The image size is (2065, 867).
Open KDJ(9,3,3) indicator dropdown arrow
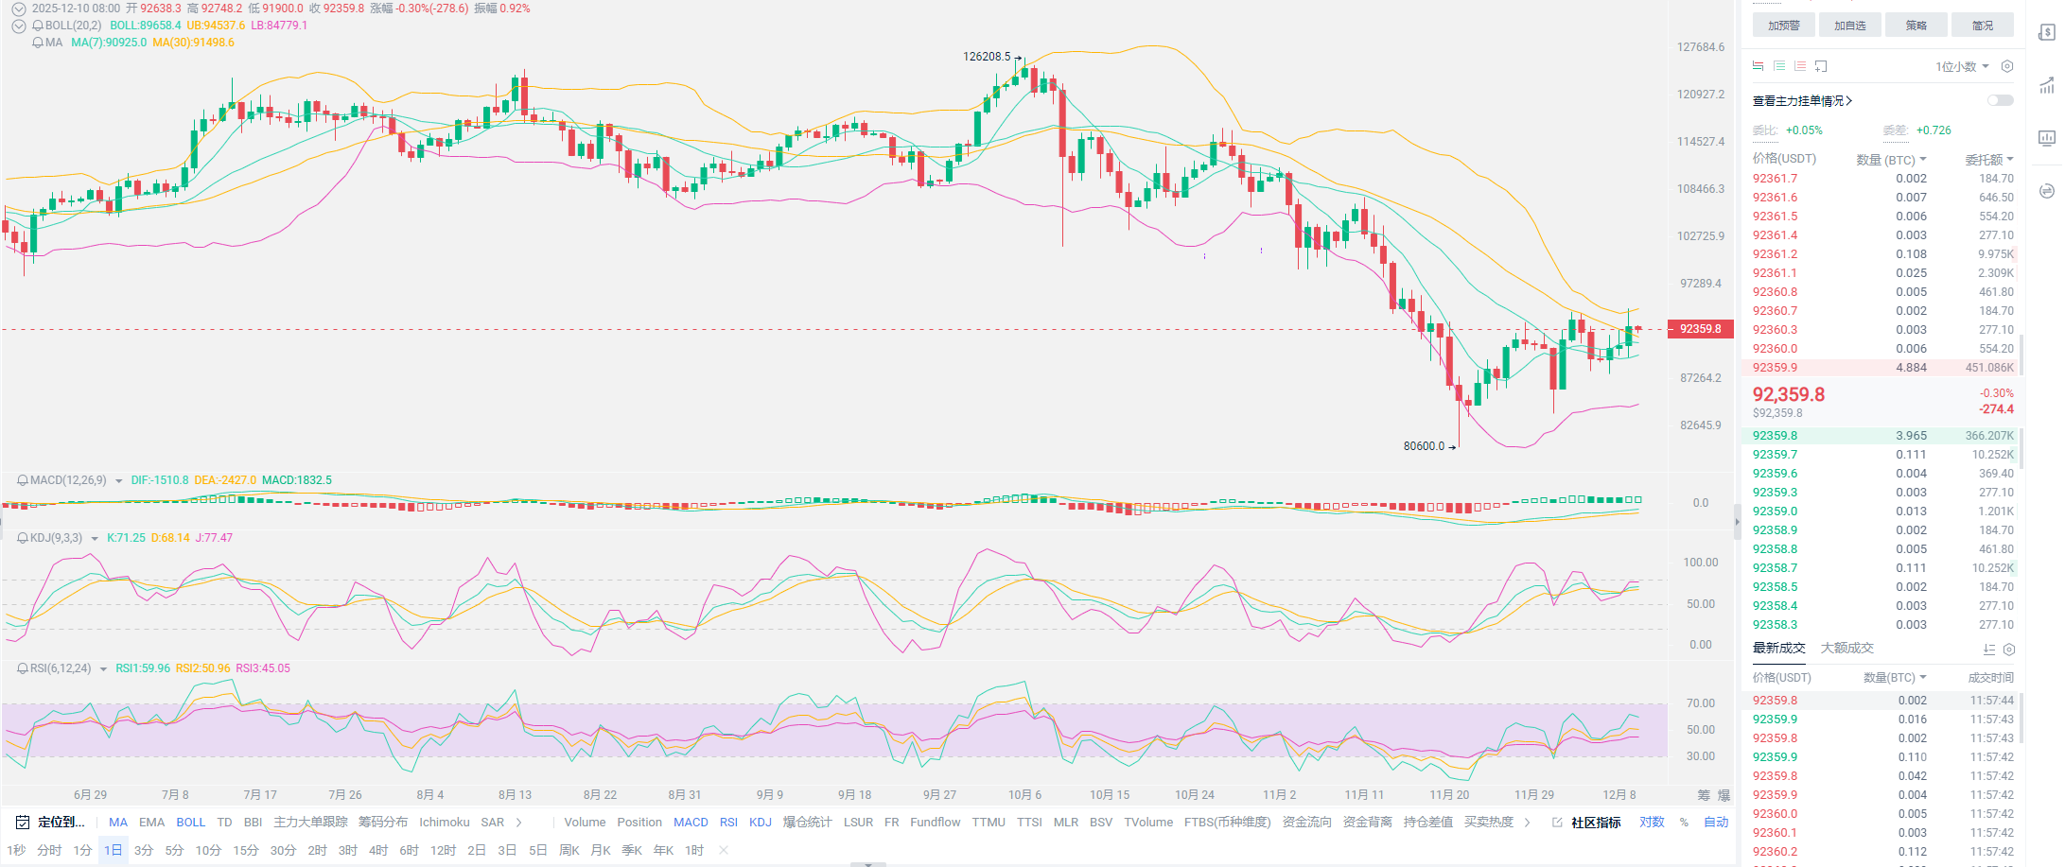[95, 539]
